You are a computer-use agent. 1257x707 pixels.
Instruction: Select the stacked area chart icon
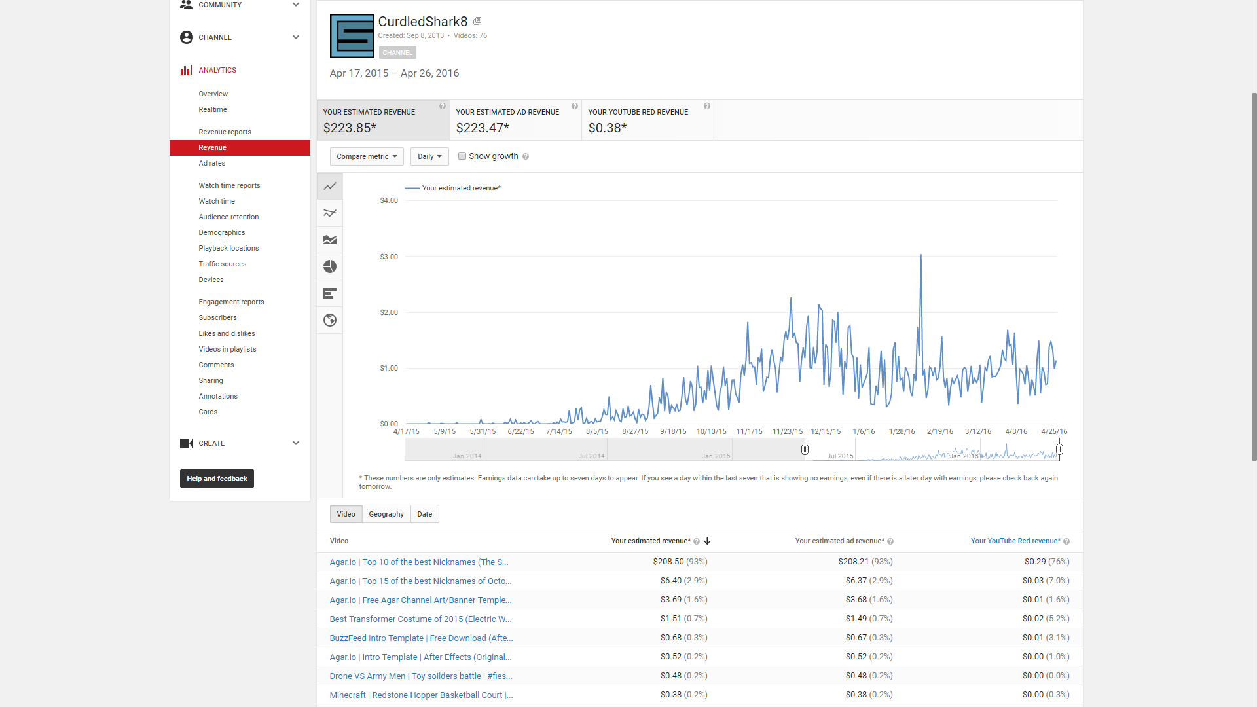330,240
